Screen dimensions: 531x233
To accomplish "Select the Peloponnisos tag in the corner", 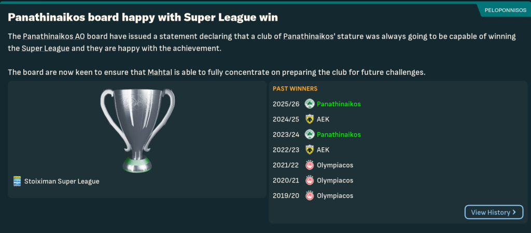I will pos(505,10).
